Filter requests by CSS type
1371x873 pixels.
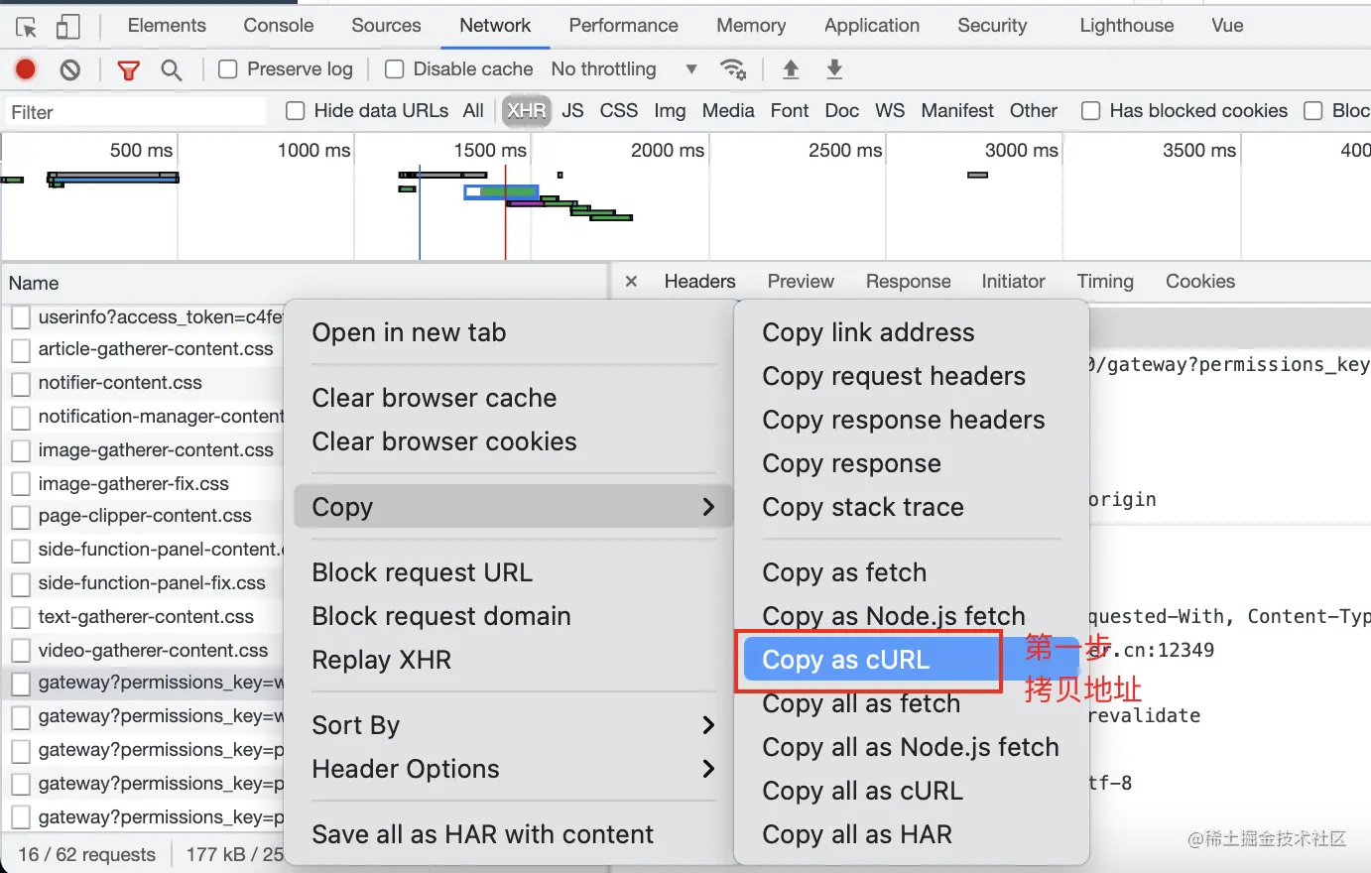(619, 111)
